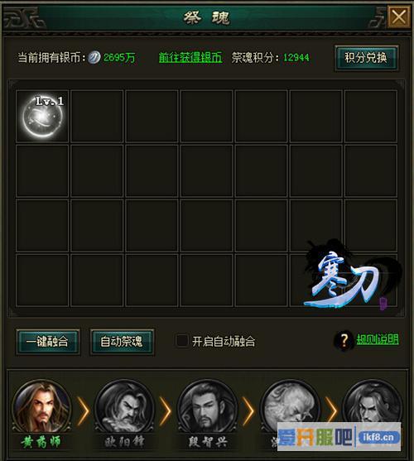Open the 前往获得银币 link
This screenshot has height=461, width=414.
[x=190, y=57]
